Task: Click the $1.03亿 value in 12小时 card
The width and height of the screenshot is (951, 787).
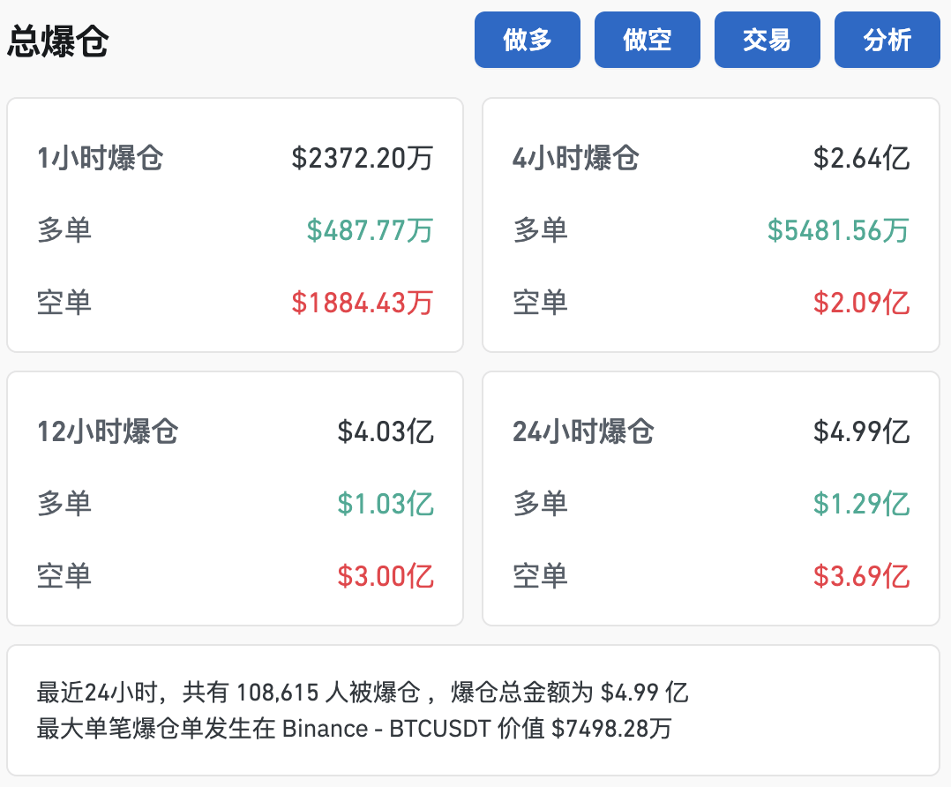Action: pos(386,504)
